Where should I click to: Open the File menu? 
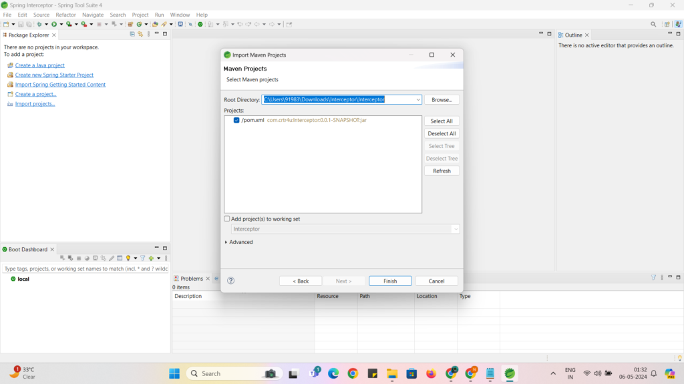coord(7,15)
